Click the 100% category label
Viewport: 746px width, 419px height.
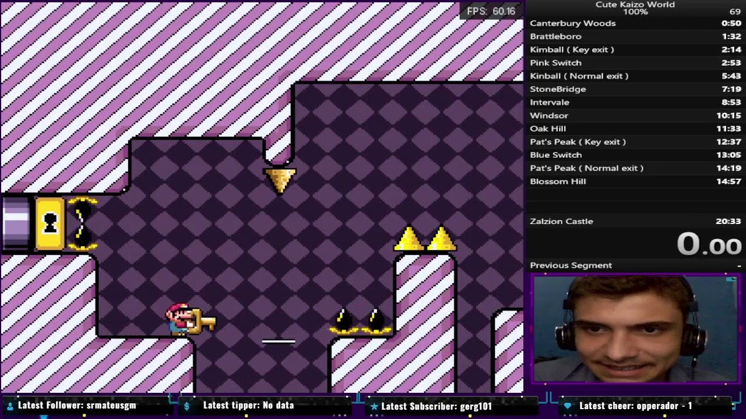tap(635, 12)
